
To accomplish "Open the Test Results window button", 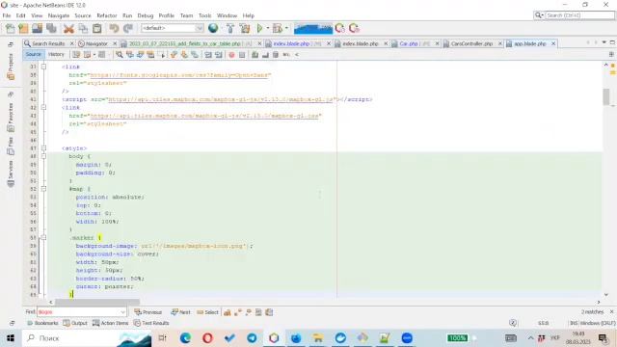I will click(x=151, y=323).
